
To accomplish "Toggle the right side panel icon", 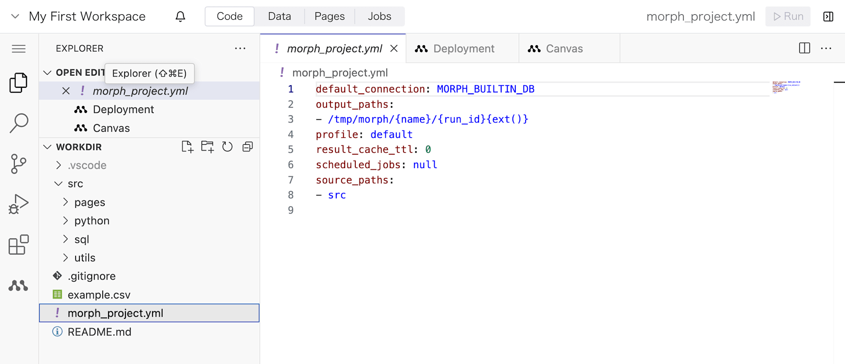I will coord(828,16).
